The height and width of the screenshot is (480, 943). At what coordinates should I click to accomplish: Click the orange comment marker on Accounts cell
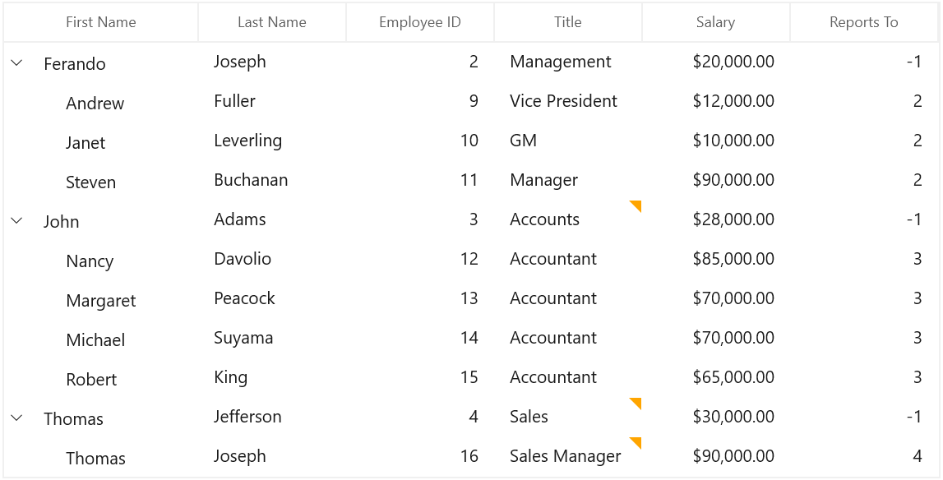[x=636, y=206]
